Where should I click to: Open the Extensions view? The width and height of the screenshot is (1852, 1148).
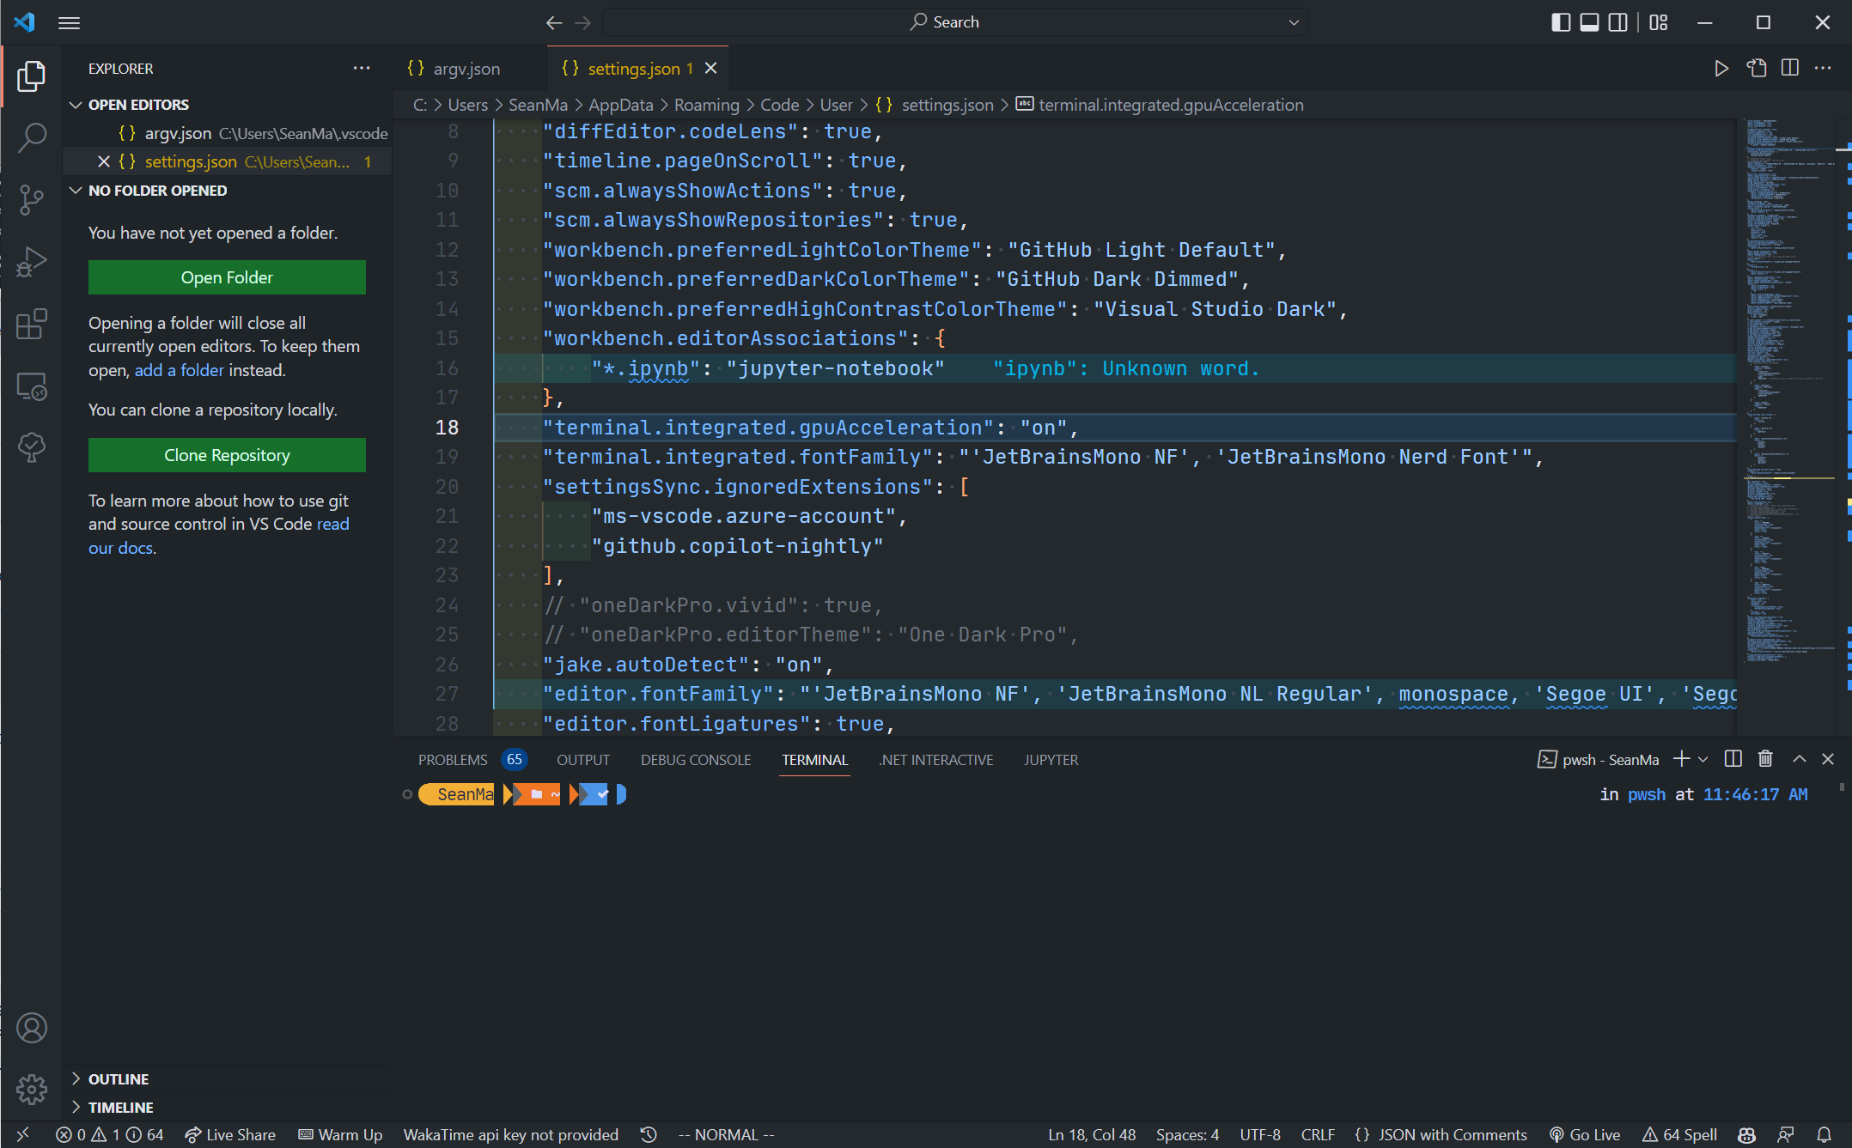[x=32, y=325]
